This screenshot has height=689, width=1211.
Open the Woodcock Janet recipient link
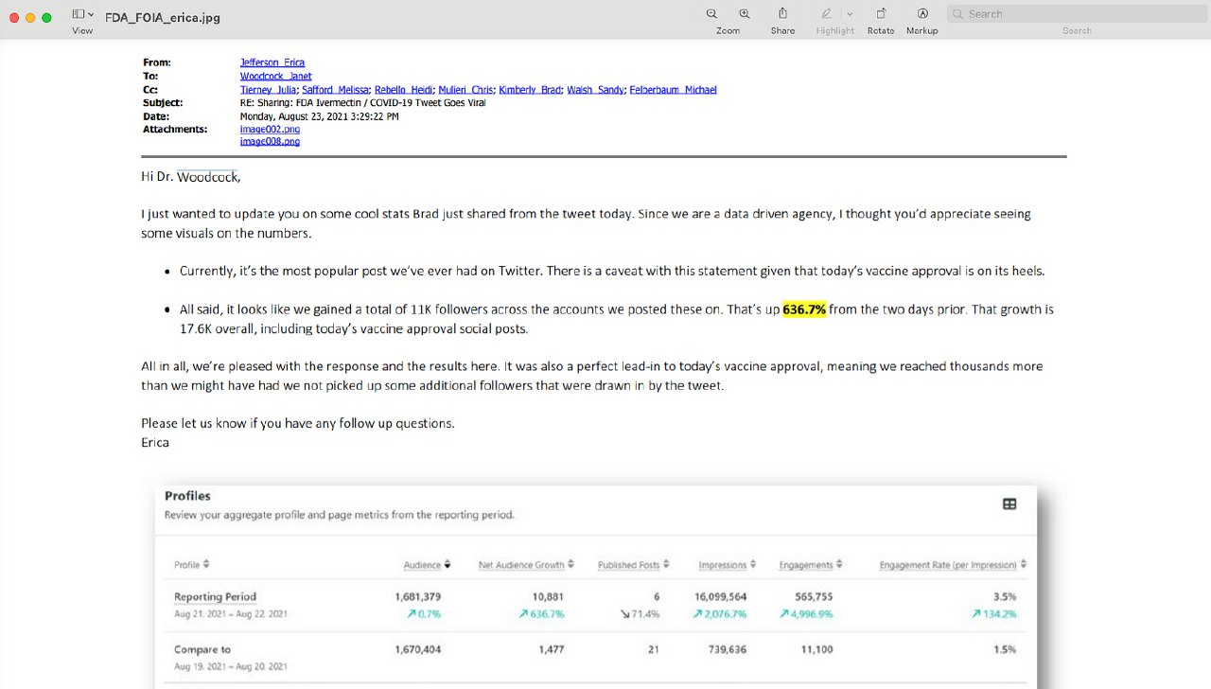point(275,76)
